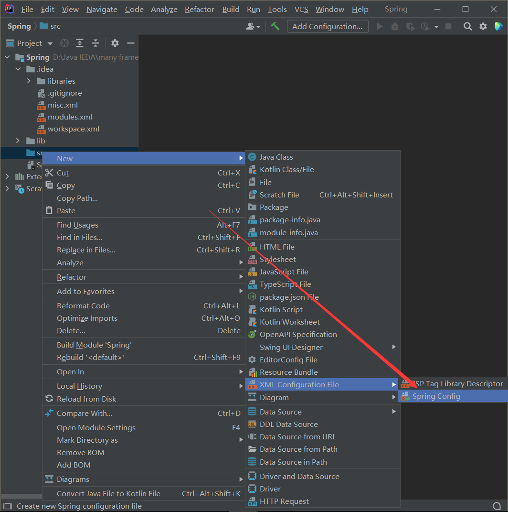Click Add Configuration... button

[x=328, y=26]
